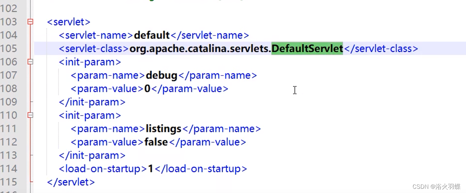Viewport: 466px width, 193px height.
Task: Click line number 115 in the margin
Action: [x=9, y=182]
